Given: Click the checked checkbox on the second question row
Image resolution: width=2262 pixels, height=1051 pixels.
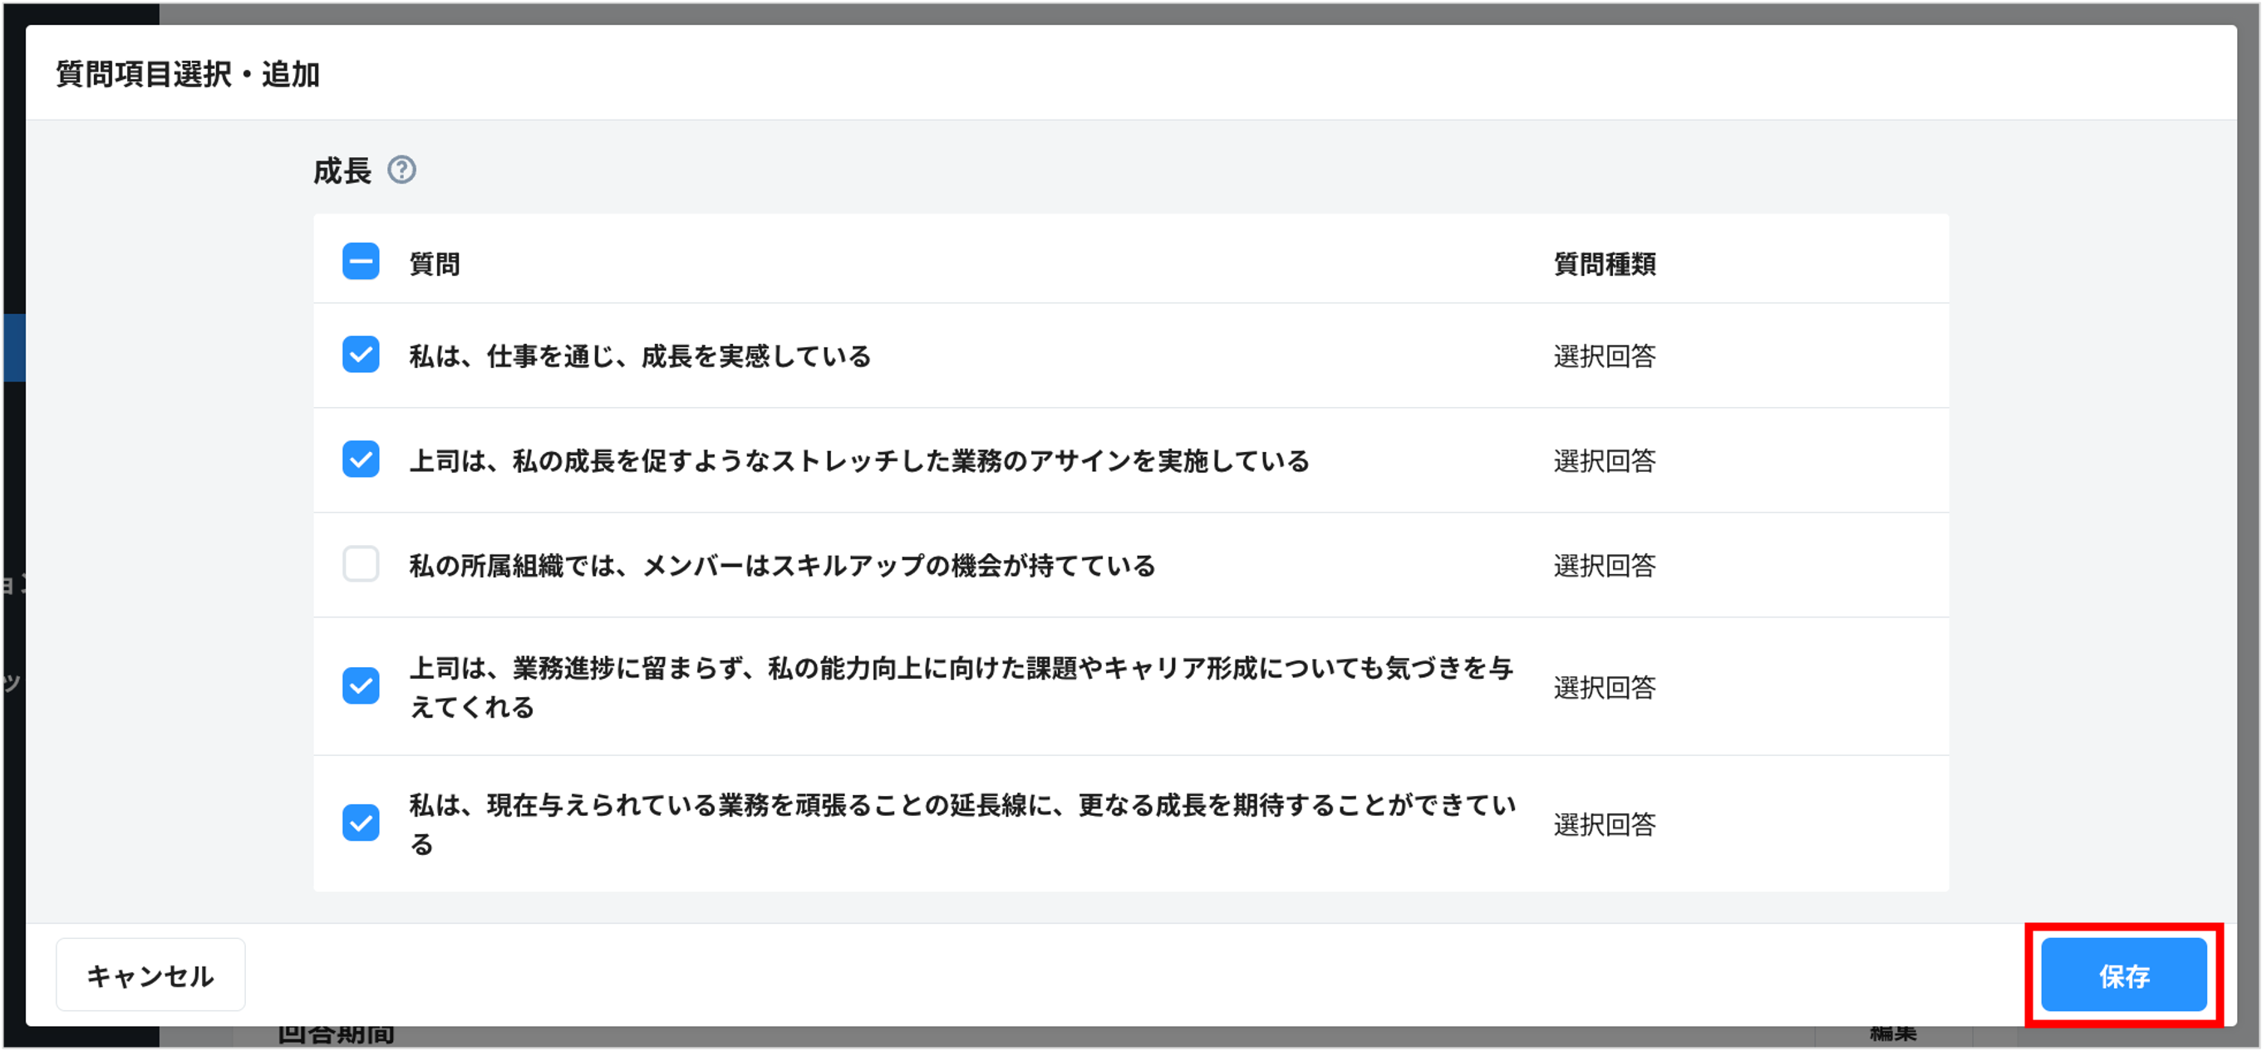Looking at the screenshot, I should [x=361, y=460].
